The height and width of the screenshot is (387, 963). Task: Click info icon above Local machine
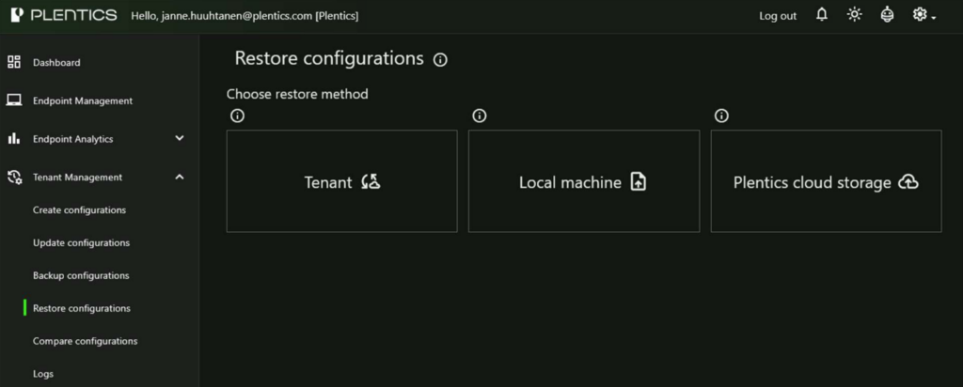[x=480, y=116]
